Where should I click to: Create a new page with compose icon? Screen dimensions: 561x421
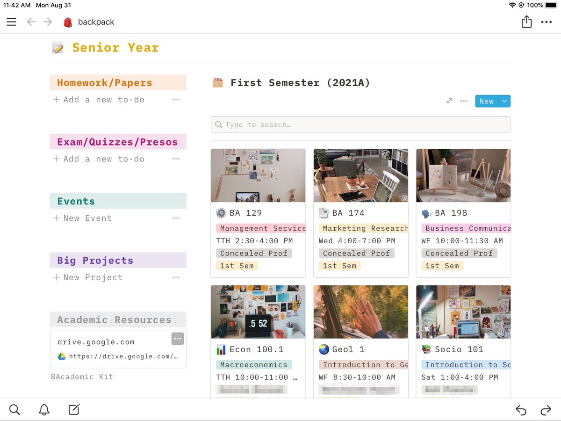point(74,410)
